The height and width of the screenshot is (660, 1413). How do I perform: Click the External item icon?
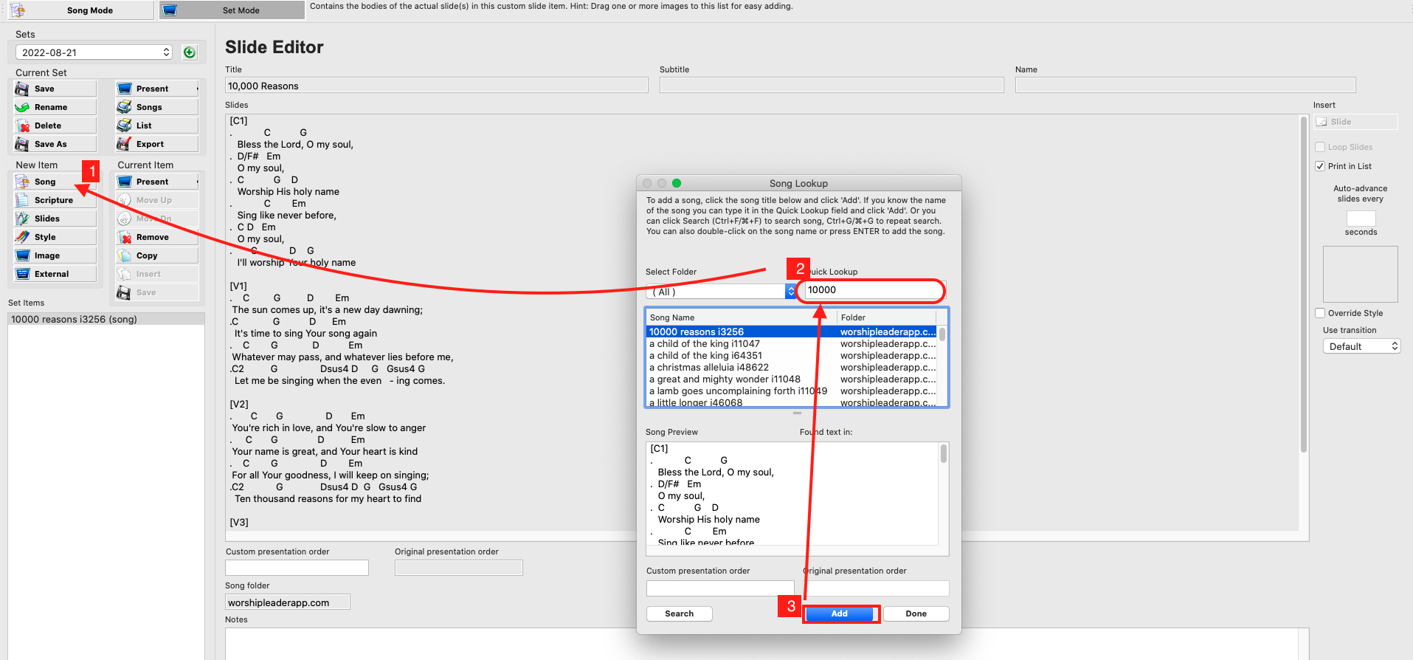23,274
